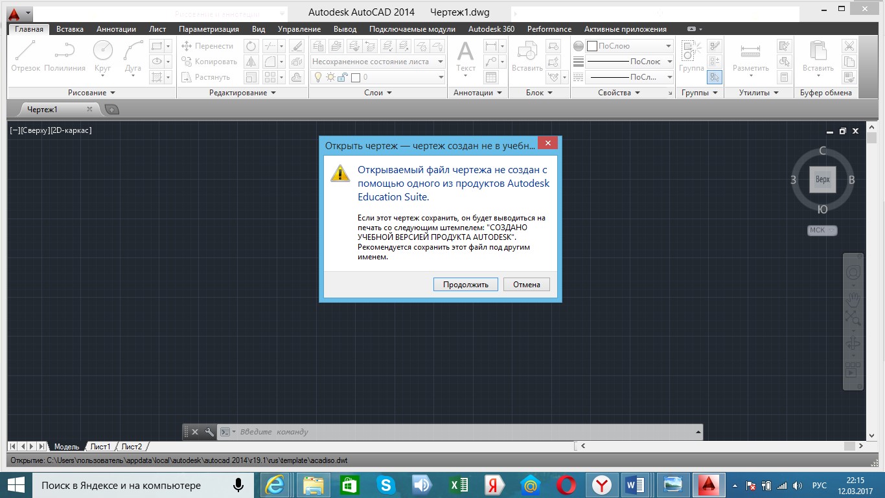The image size is (885, 498).
Task: Toggle the layer freeze sun icon
Action: tap(330, 77)
